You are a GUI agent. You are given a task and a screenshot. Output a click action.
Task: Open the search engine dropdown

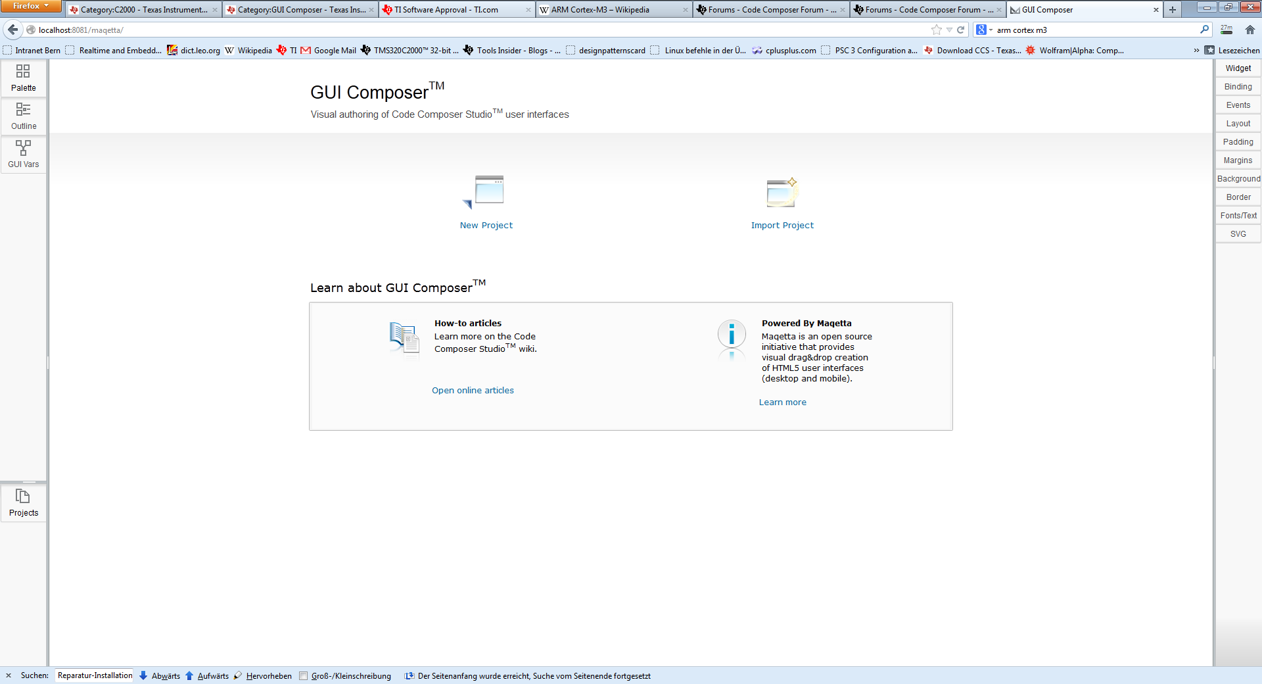(x=984, y=30)
